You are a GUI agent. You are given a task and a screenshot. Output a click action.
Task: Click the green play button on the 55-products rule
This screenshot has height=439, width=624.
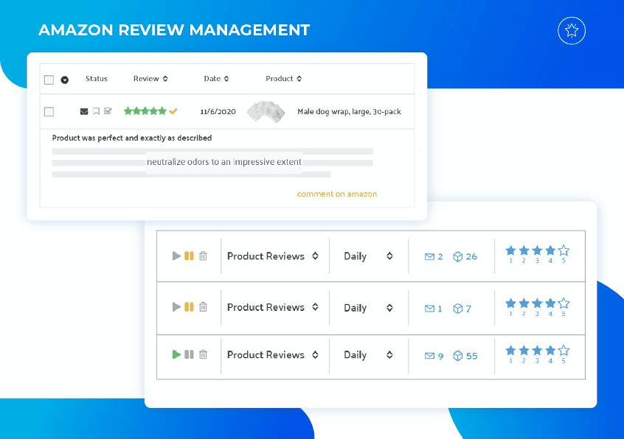(176, 354)
